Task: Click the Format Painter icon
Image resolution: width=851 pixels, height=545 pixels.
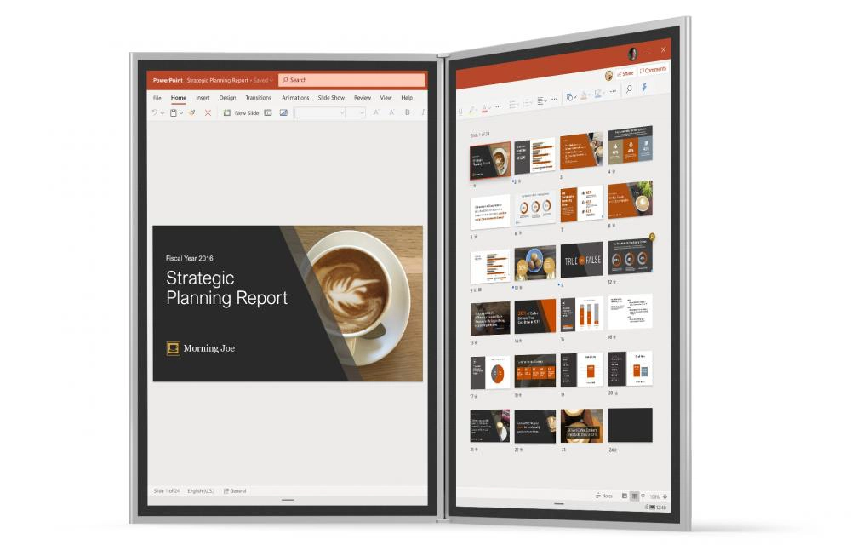Action: (192, 112)
